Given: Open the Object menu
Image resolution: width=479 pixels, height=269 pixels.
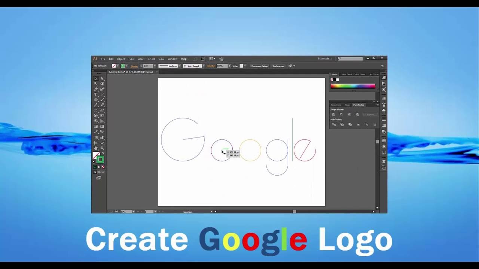Looking at the screenshot, I should [x=121, y=59].
